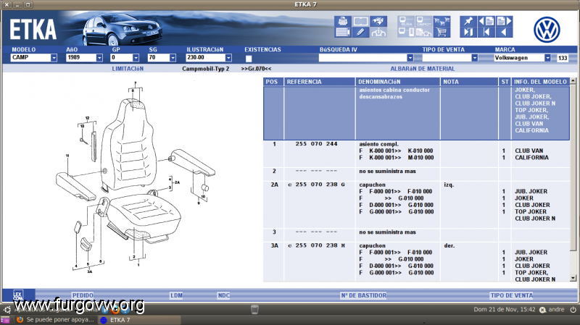Click the parts list vertical scrollbar thumb
The width and height of the screenshot is (580, 325).
(x=573, y=167)
